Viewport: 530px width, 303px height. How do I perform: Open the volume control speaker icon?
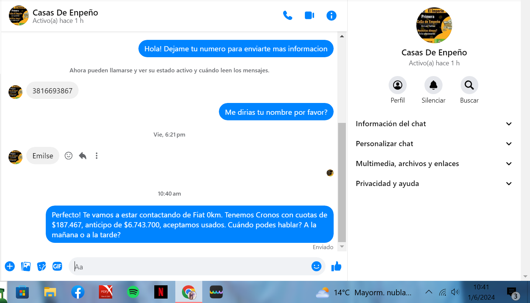pos(455,292)
